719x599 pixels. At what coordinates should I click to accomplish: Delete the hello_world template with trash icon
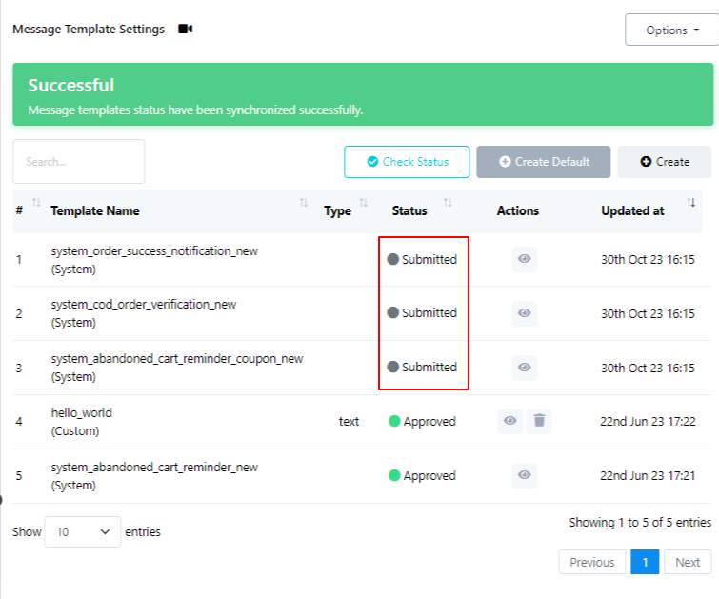[x=539, y=421]
